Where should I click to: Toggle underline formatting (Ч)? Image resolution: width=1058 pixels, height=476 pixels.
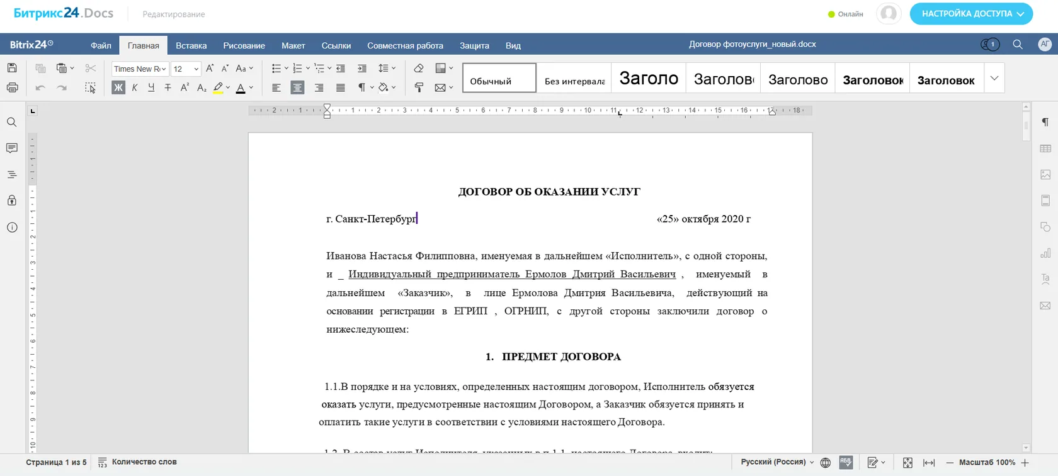point(151,87)
